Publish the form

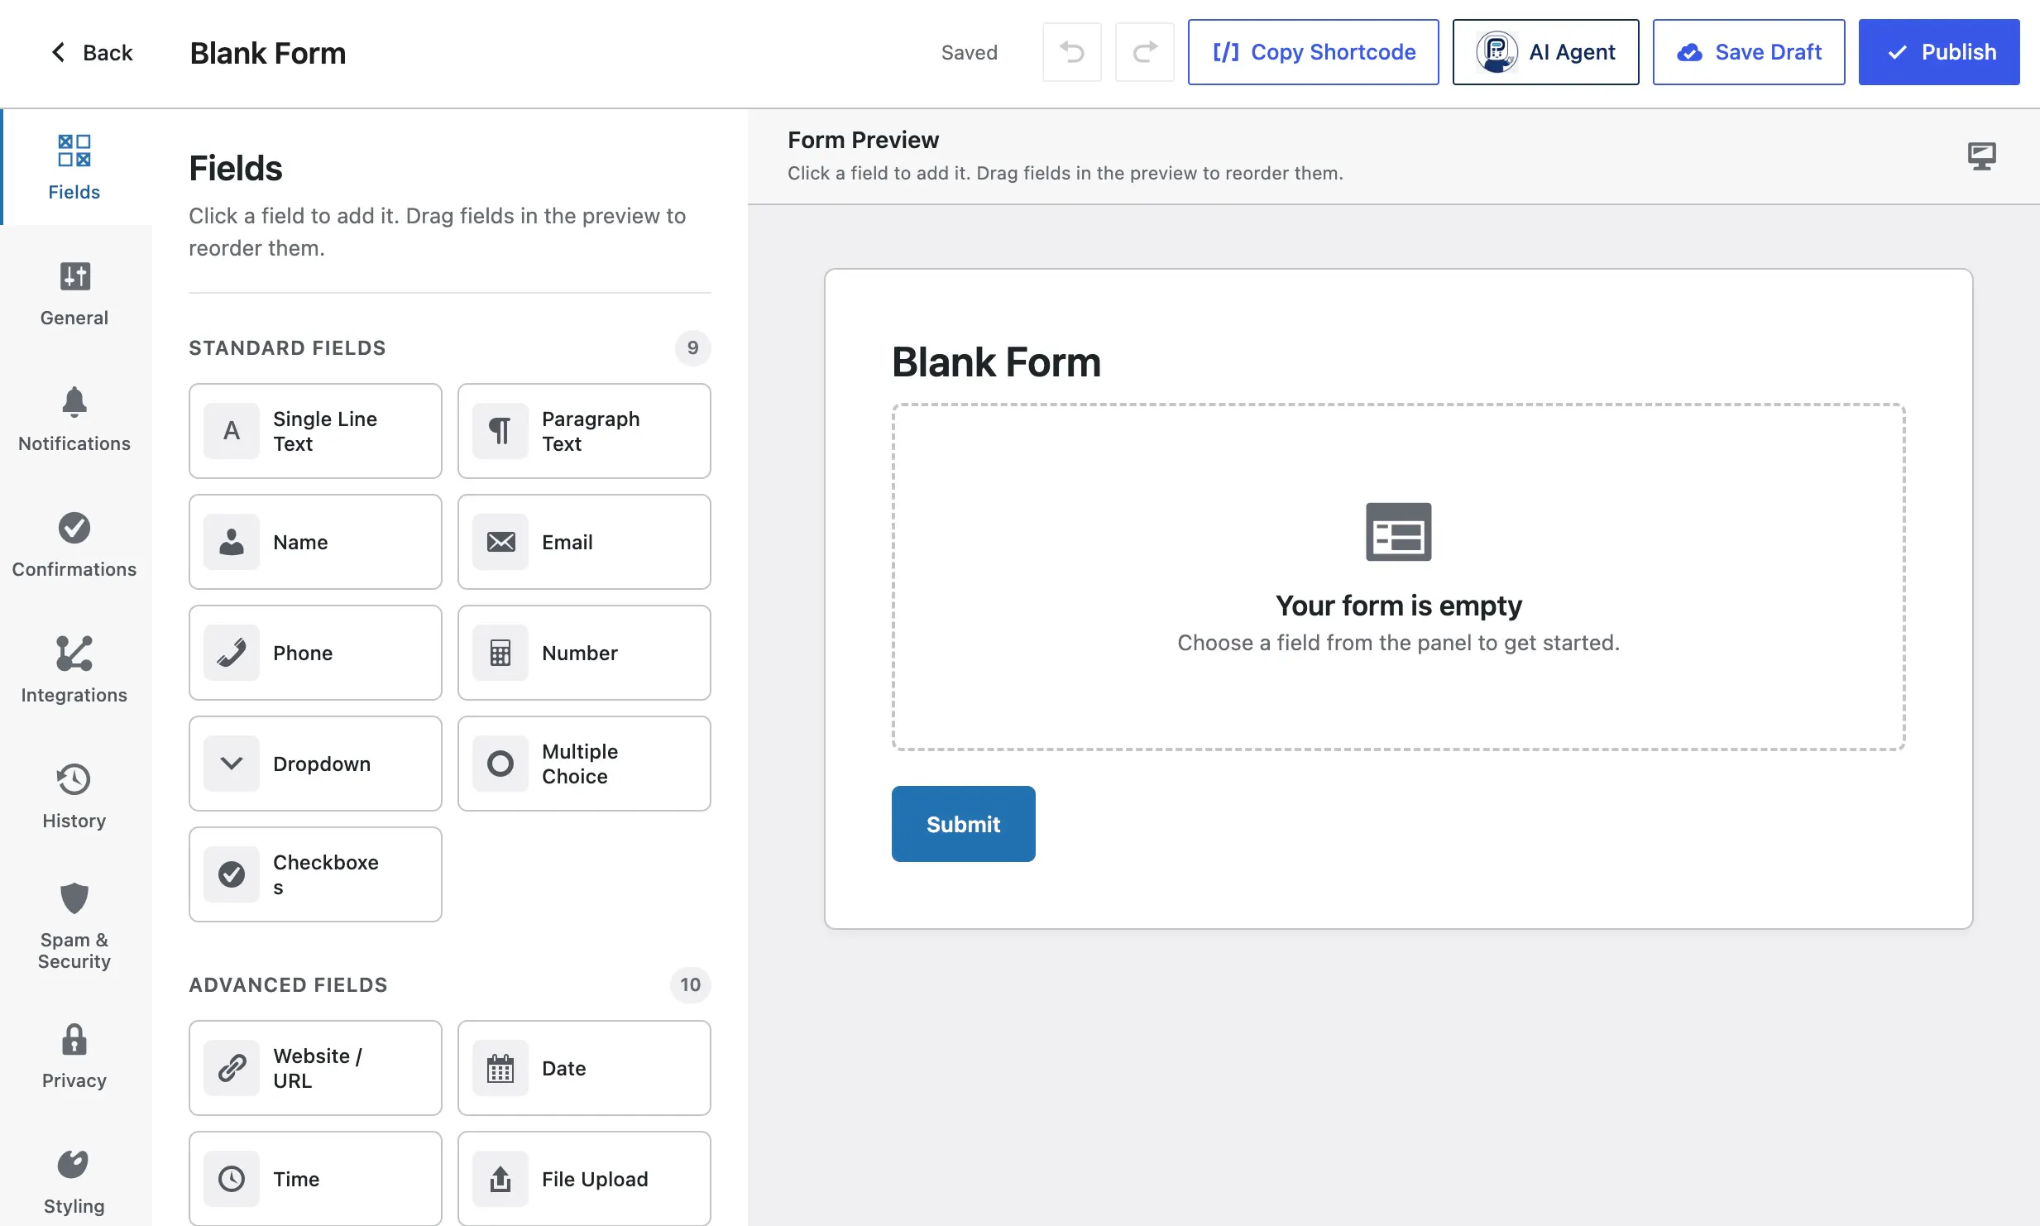tap(1938, 52)
